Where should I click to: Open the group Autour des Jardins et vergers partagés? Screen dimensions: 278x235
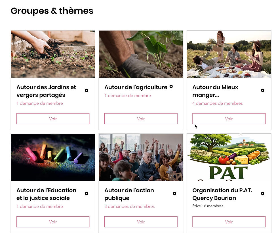46,91
